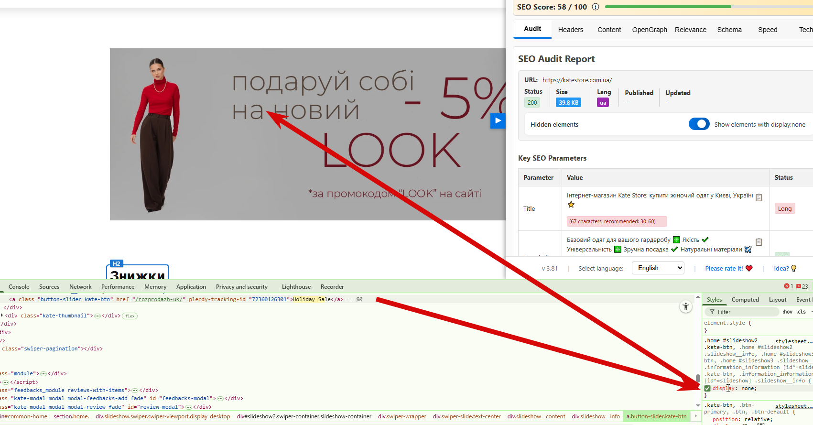
Task: Select div.slideshow__info breadcrumb
Action: pos(596,416)
